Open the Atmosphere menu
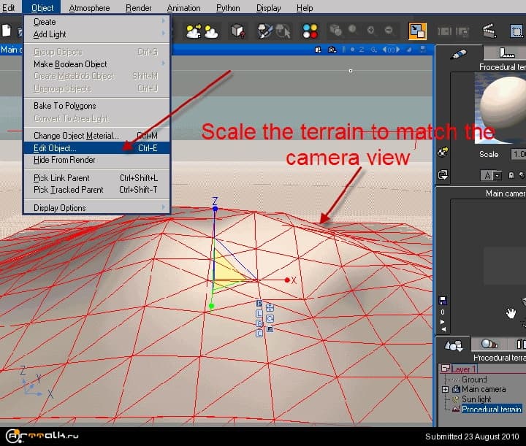Screen dimensions: 526x446 pyautogui.click(x=89, y=8)
